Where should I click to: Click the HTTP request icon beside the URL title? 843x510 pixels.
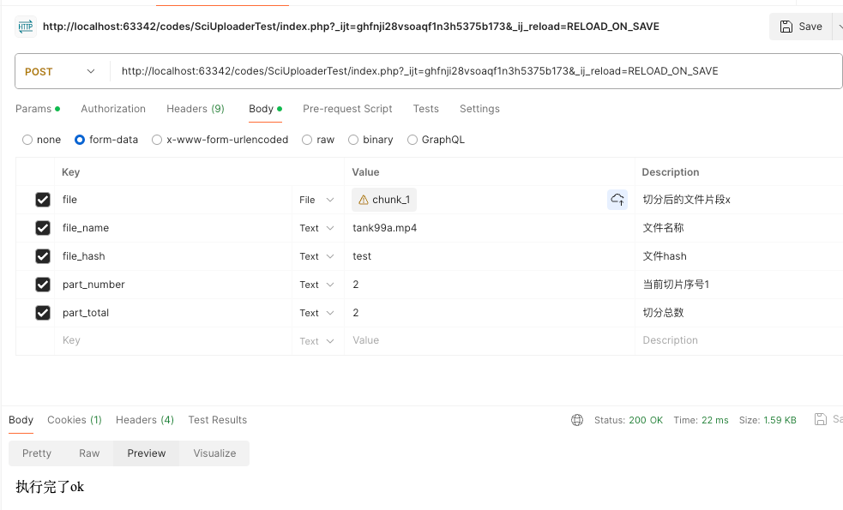25,27
